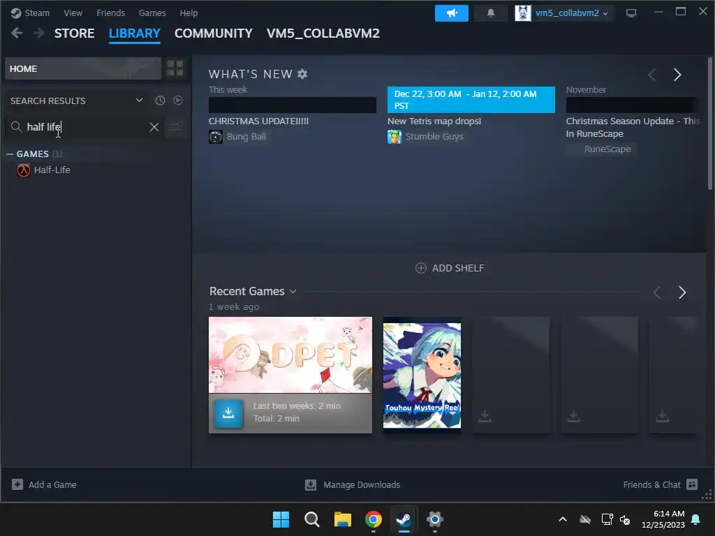Open File Explorer from taskbar
This screenshot has height=536, width=715.
pyautogui.click(x=342, y=519)
